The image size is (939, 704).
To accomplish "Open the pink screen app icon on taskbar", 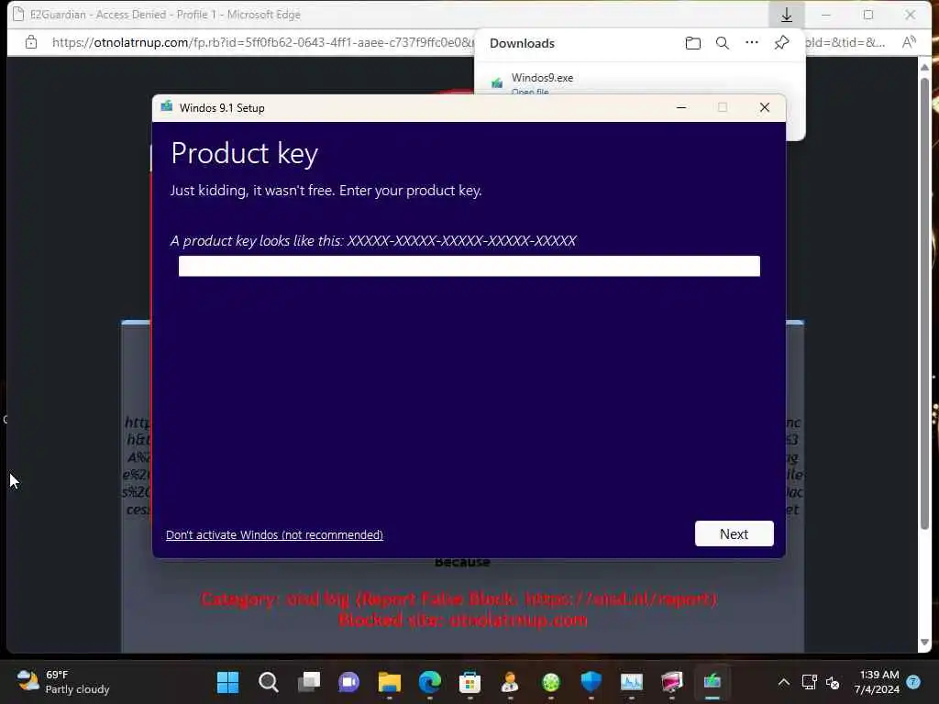I will (672, 682).
